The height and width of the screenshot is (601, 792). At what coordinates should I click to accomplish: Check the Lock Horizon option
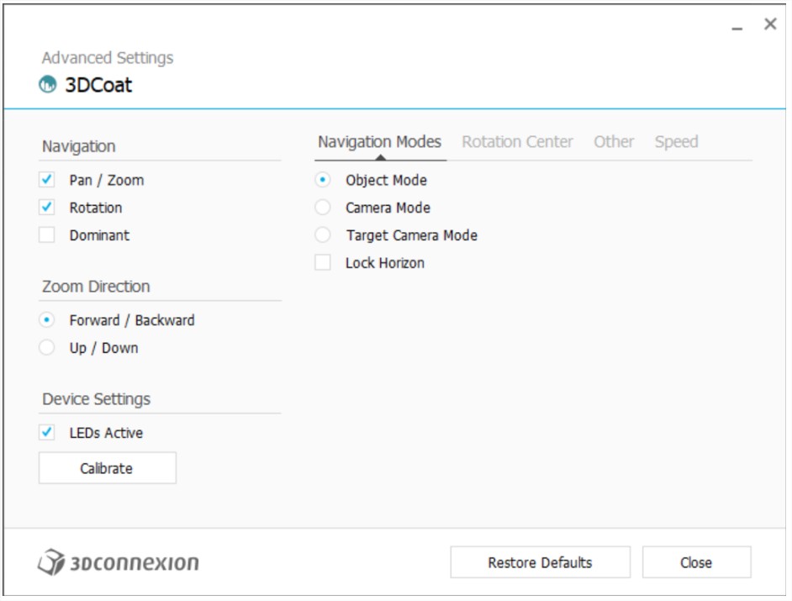323,262
